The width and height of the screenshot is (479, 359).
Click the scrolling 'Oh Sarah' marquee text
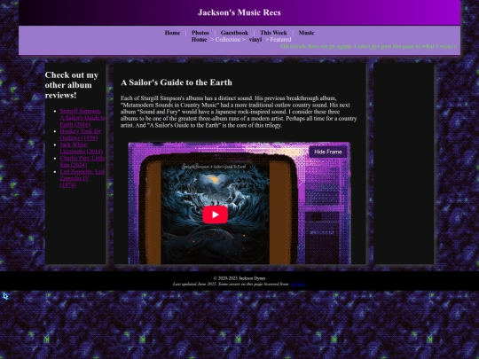pos(368,46)
